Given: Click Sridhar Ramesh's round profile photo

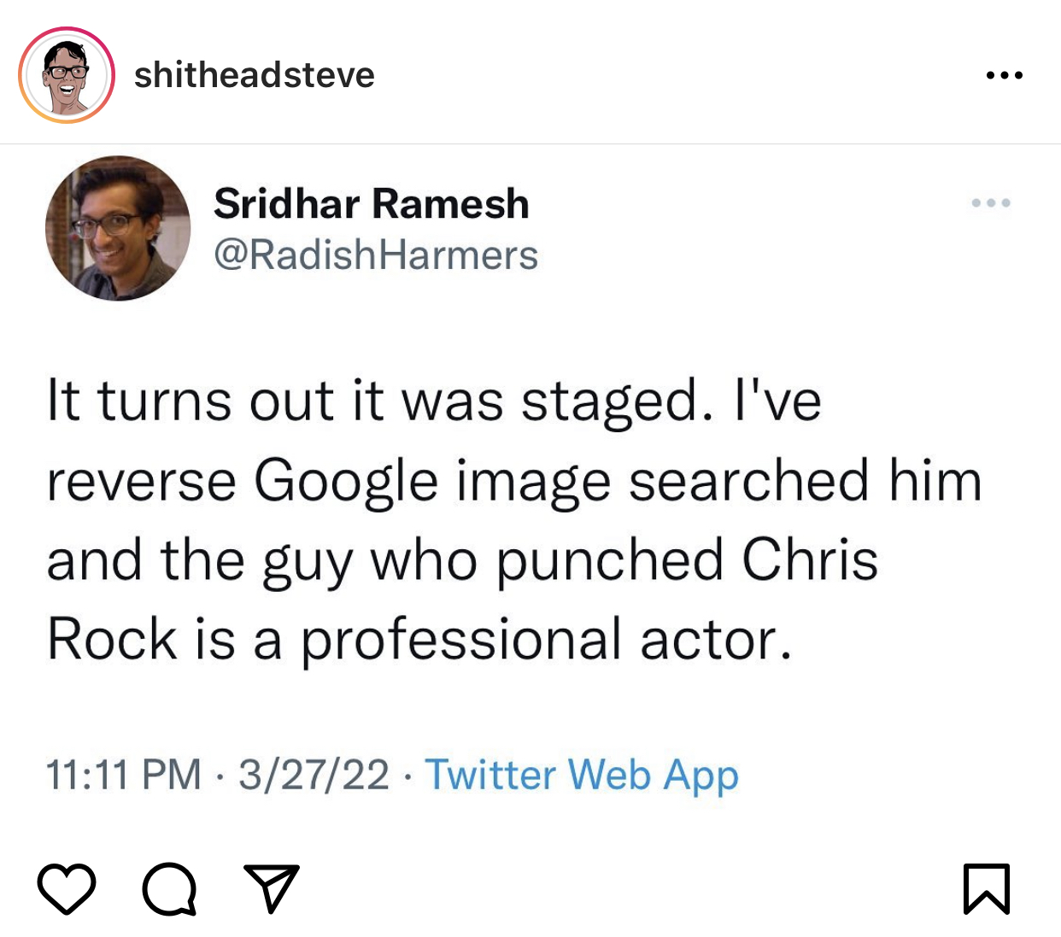Looking at the screenshot, I should (118, 228).
